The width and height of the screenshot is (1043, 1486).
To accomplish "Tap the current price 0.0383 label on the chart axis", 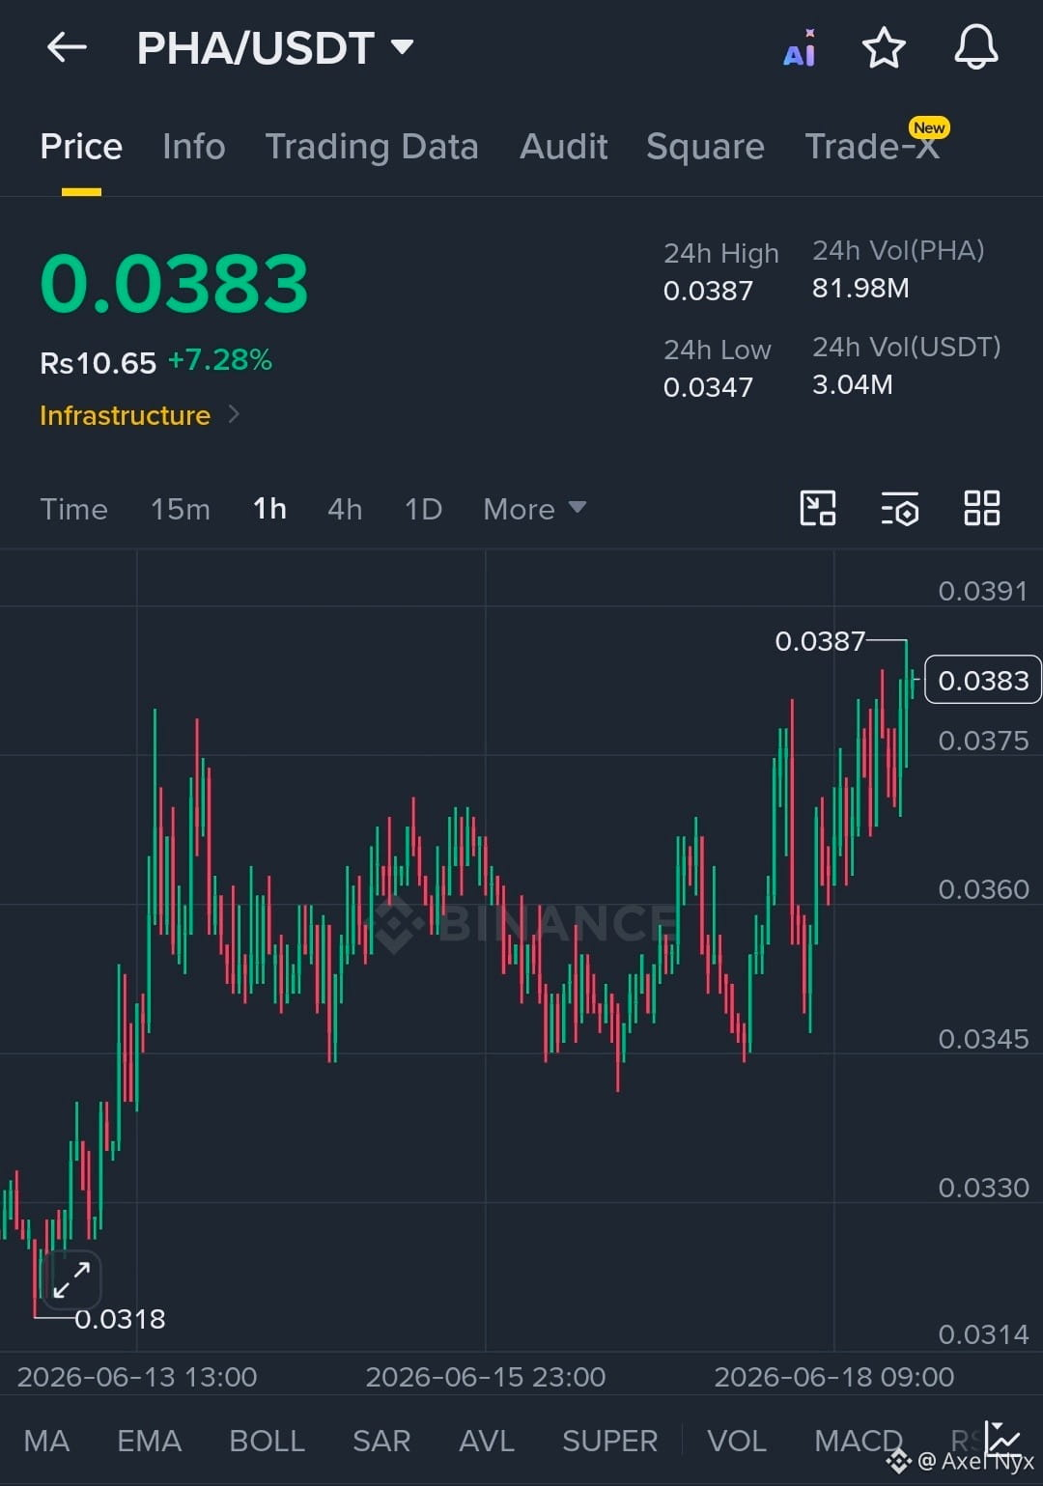I will pos(983,680).
